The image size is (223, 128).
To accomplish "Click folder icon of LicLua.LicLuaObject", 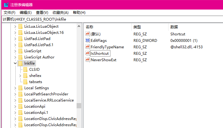I will (x=21, y=26).
